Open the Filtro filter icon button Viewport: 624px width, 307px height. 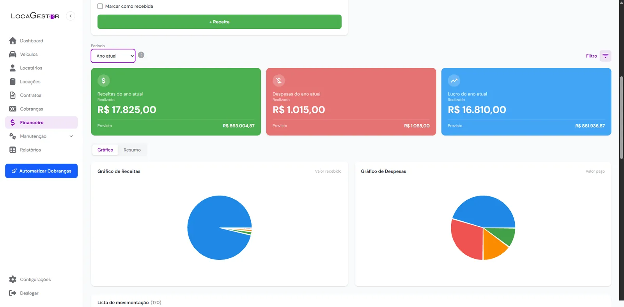605,56
